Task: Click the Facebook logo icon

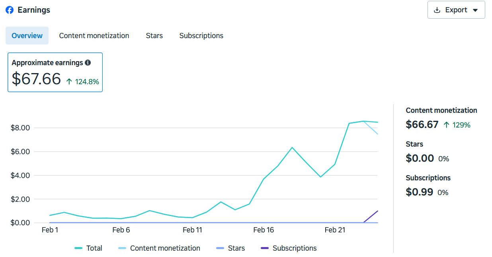Action: (x=10, y=10)
